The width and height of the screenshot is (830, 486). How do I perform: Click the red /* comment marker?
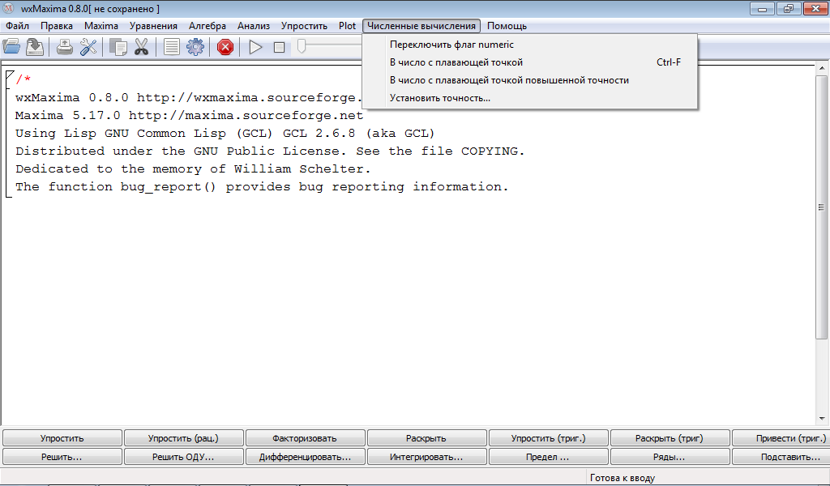(x=24, y=80)
